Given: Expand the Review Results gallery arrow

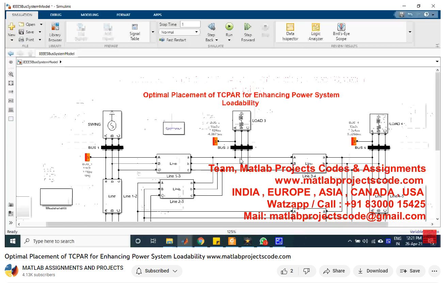Looking at the screenshot, I should [410, 32].
